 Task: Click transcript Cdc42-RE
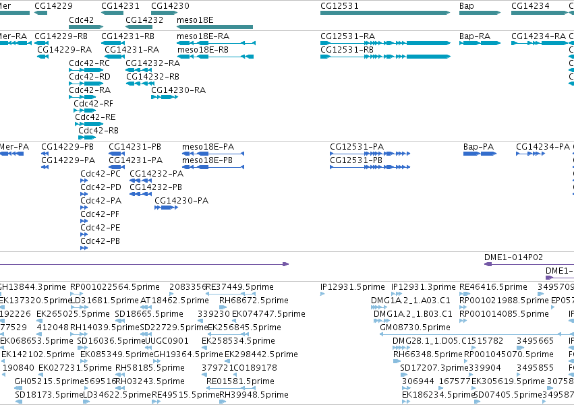[x=95, y=117]
